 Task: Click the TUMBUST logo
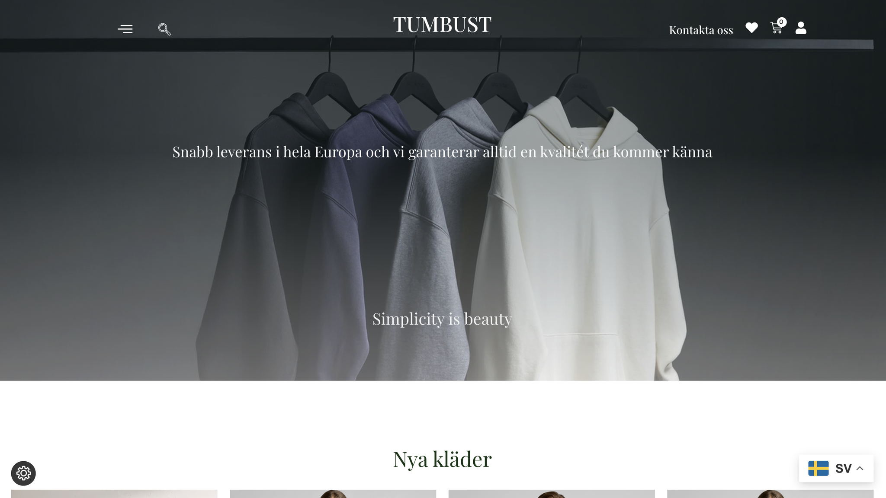coord(442,25)
